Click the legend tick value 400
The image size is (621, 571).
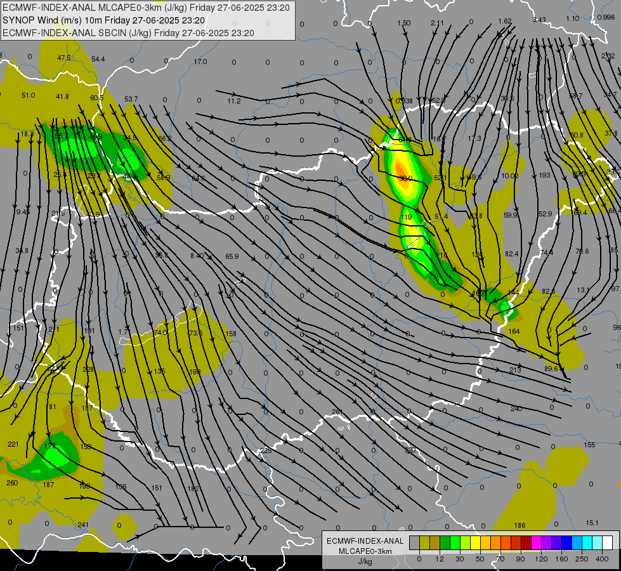coord(602,559)
